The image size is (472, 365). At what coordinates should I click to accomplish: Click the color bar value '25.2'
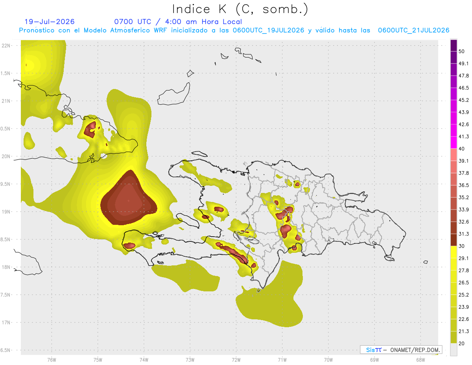(x=464, y=295)
